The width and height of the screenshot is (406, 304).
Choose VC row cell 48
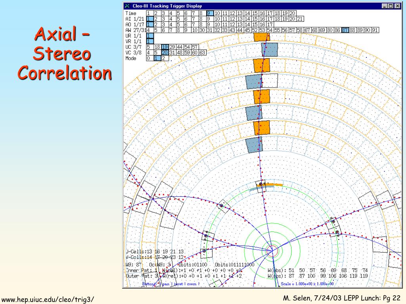(x=180, y=53)
